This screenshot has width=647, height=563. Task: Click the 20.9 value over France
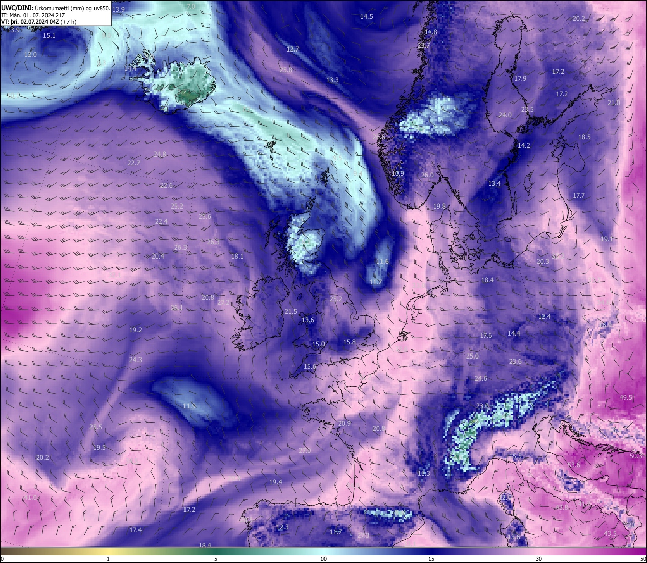coord(344,423)
